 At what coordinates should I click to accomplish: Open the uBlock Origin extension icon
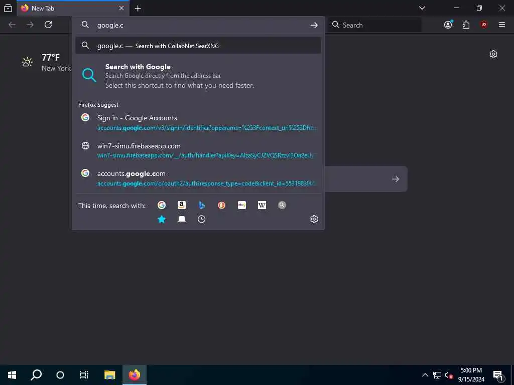tap(484, 25)
